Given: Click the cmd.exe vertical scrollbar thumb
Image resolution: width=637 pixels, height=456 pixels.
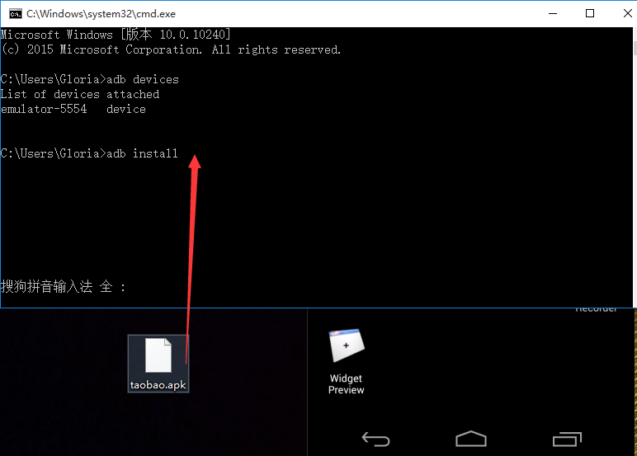Looking at the screenshot, I should pyautogui.click(x=635, y=48).
